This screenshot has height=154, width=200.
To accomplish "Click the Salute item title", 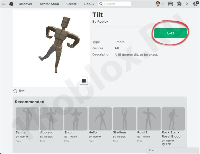I will point(20,132).
